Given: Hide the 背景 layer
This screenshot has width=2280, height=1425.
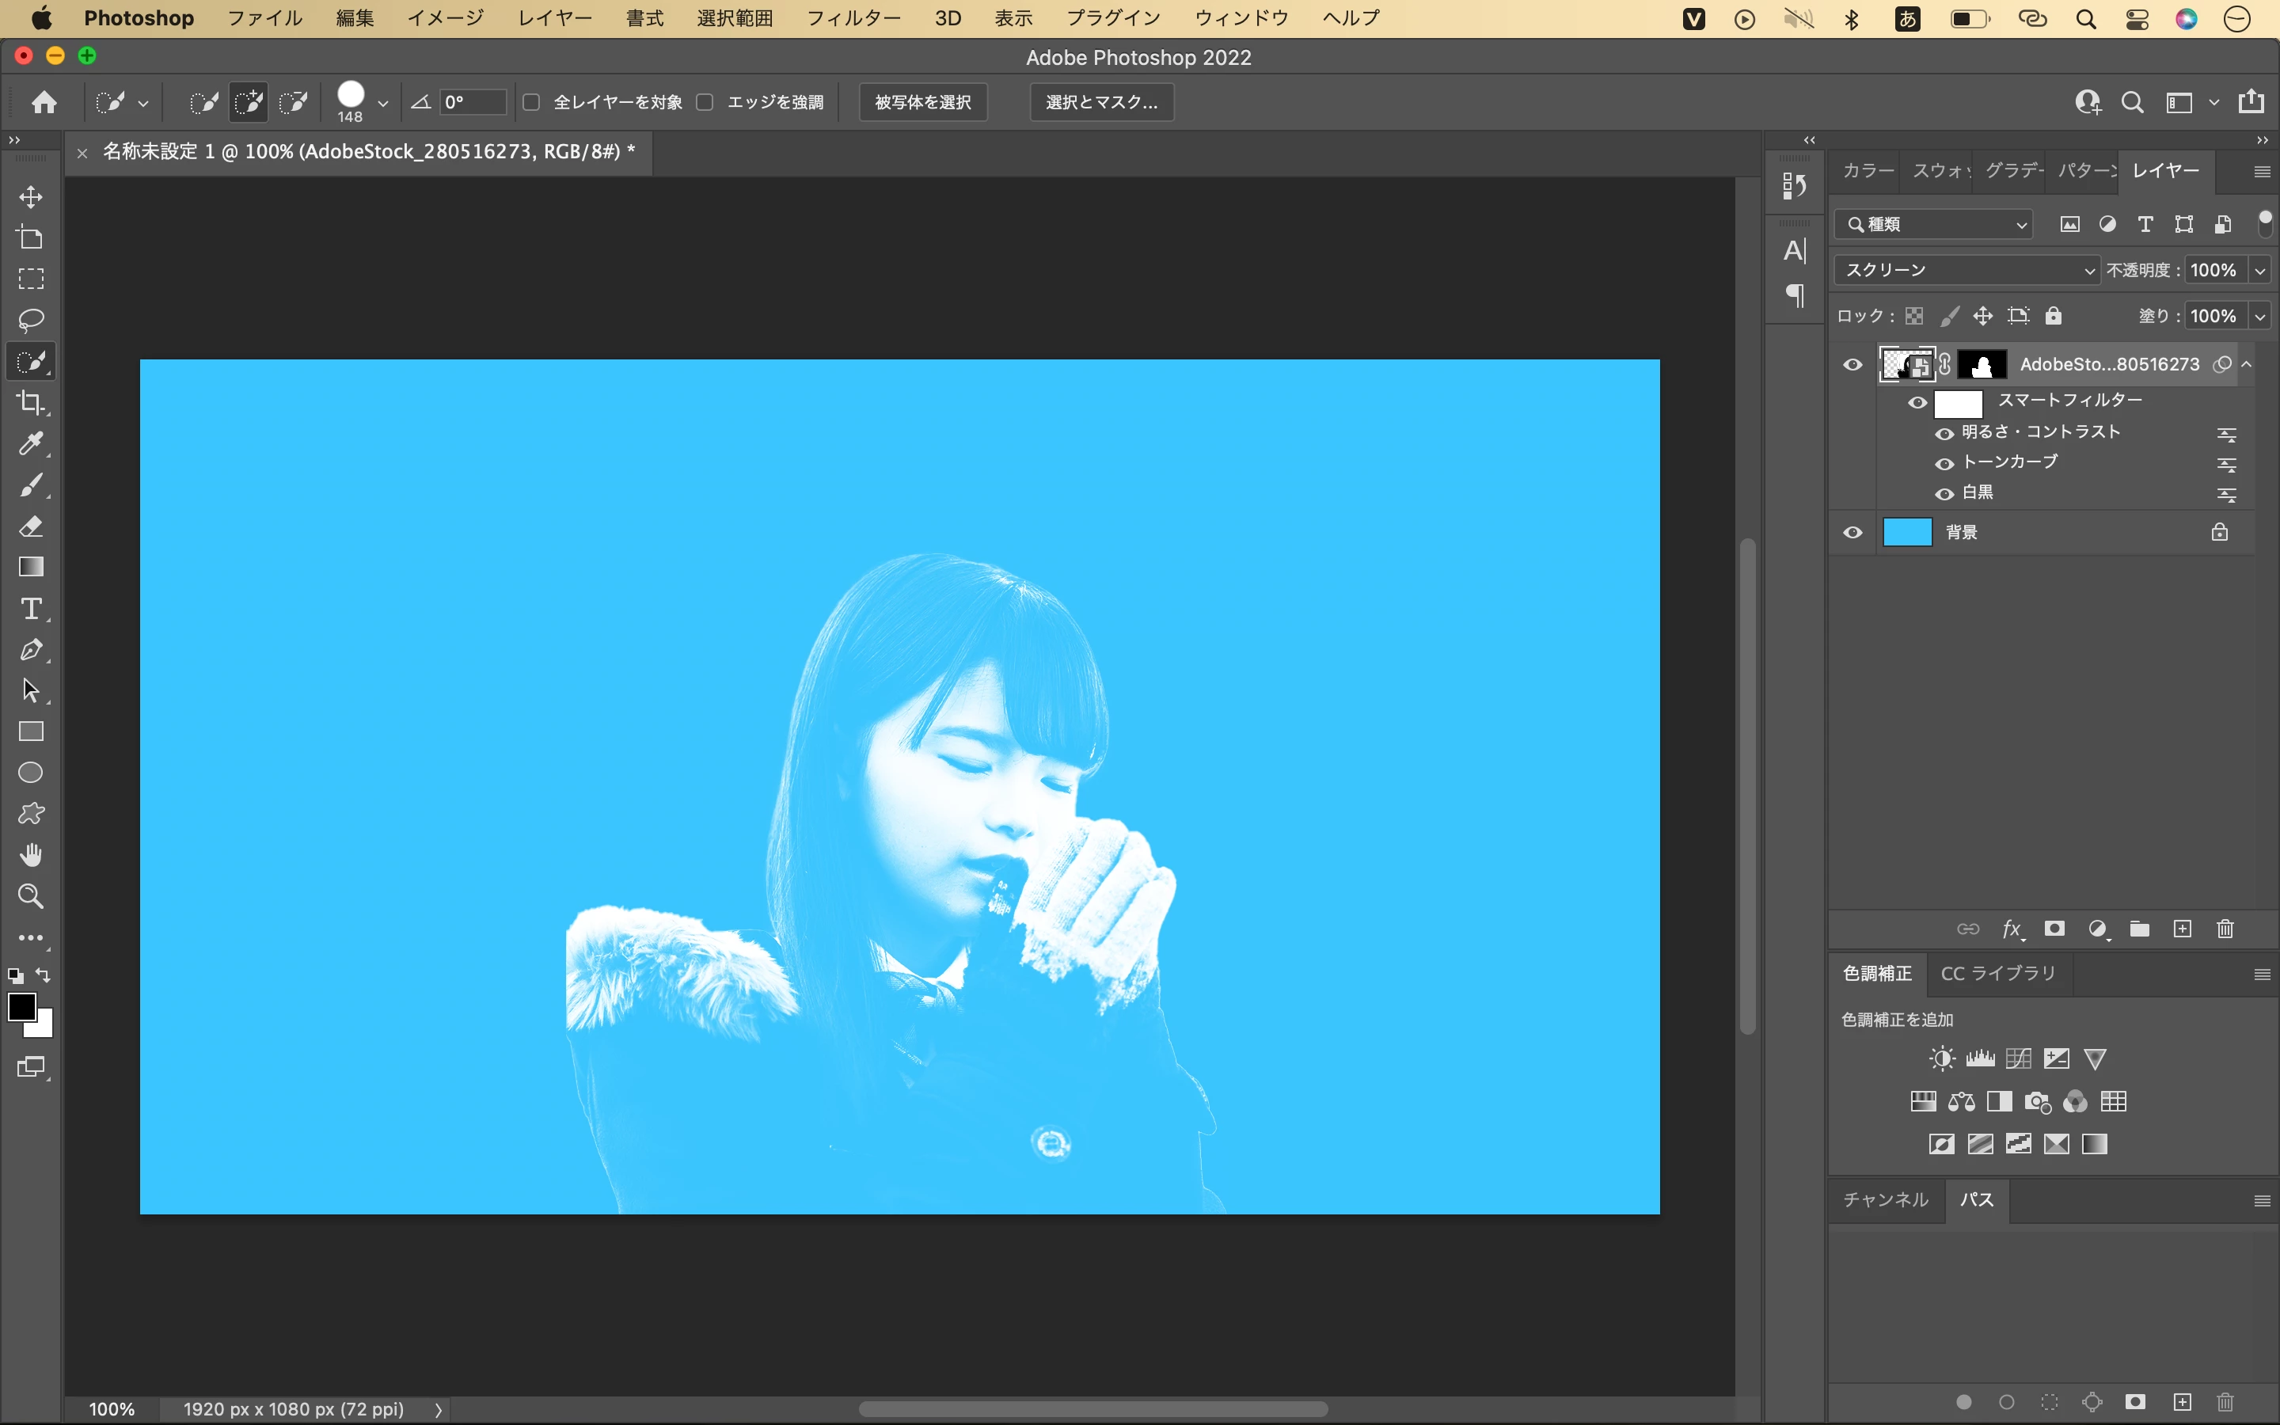Looking at the screenshot, I should click(x=1852, y=533).
